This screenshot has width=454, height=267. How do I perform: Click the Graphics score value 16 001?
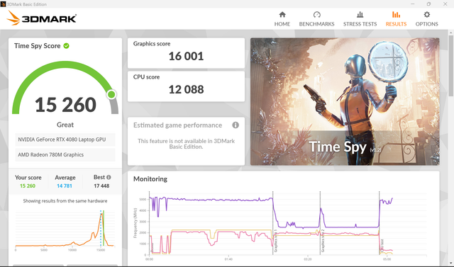[186, 56]
